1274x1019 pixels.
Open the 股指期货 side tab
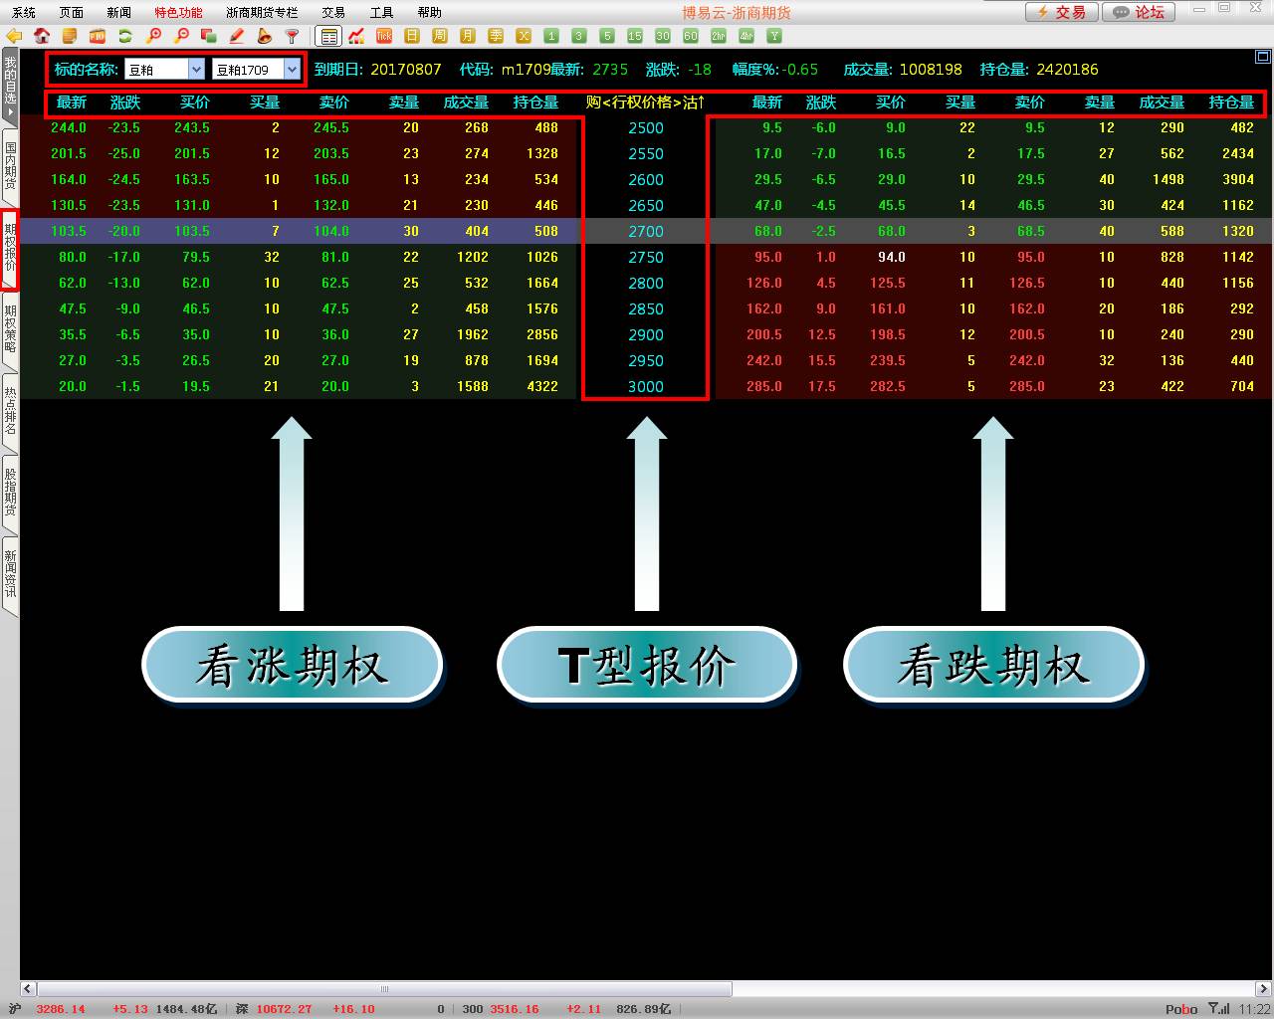coord(10,491)
